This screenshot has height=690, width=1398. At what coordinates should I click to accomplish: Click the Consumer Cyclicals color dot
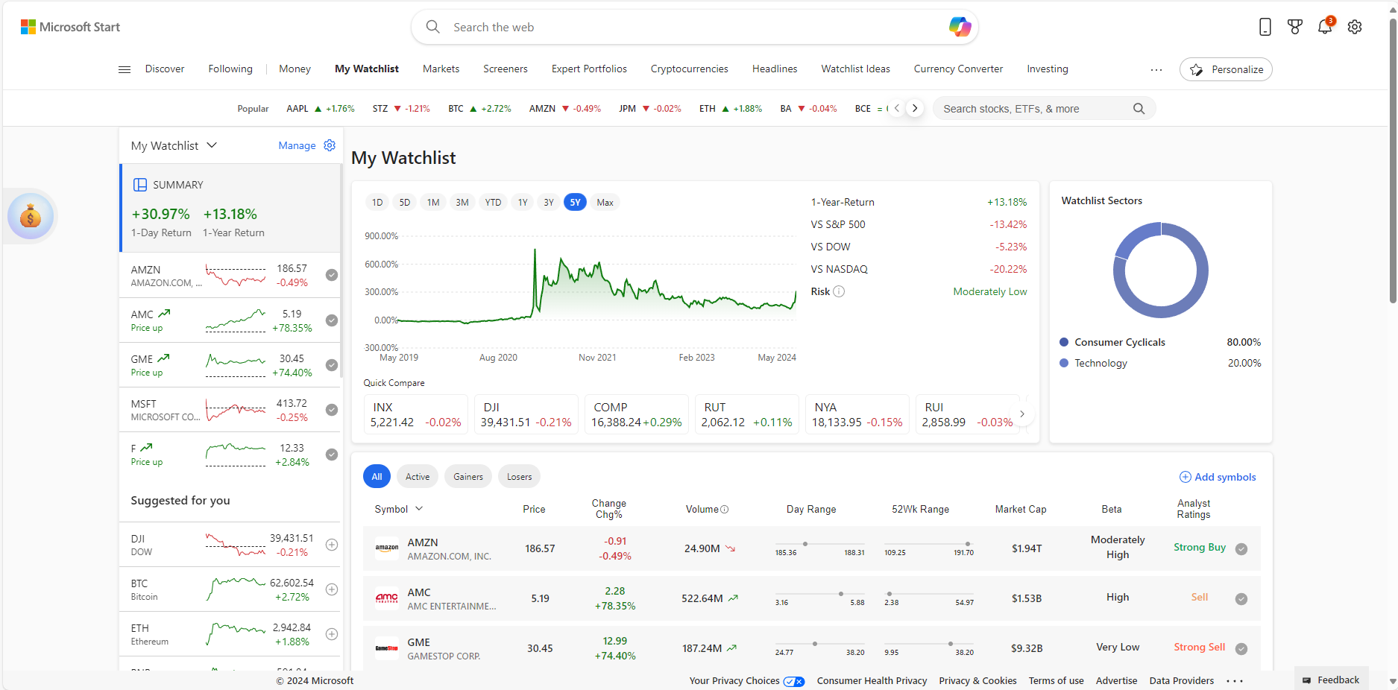pyautogui.click(x=1064, y=343)
